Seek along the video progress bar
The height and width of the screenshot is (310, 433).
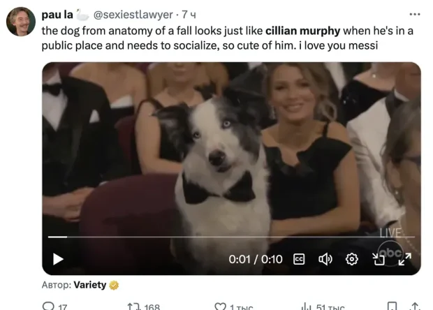(231, 237)
